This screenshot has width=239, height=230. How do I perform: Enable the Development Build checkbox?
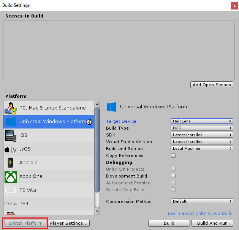[x=173, y=176]
